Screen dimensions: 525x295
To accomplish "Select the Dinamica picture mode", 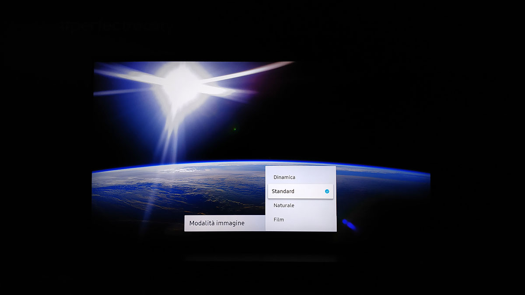I will point(301,177).
